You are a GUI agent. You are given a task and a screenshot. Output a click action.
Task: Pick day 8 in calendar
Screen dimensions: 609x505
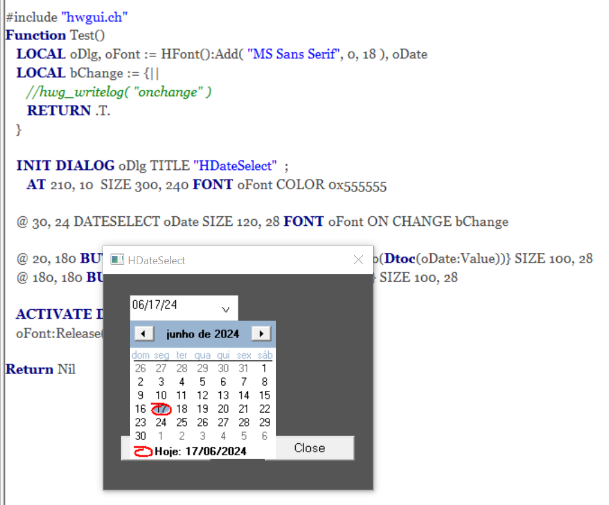(264, 382)
